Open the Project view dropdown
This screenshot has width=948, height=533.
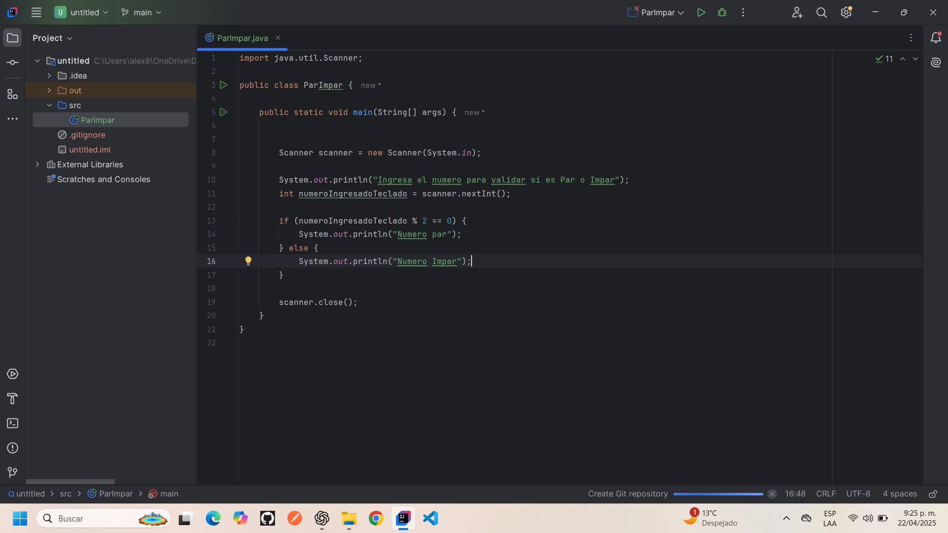(x=52, y=38)
